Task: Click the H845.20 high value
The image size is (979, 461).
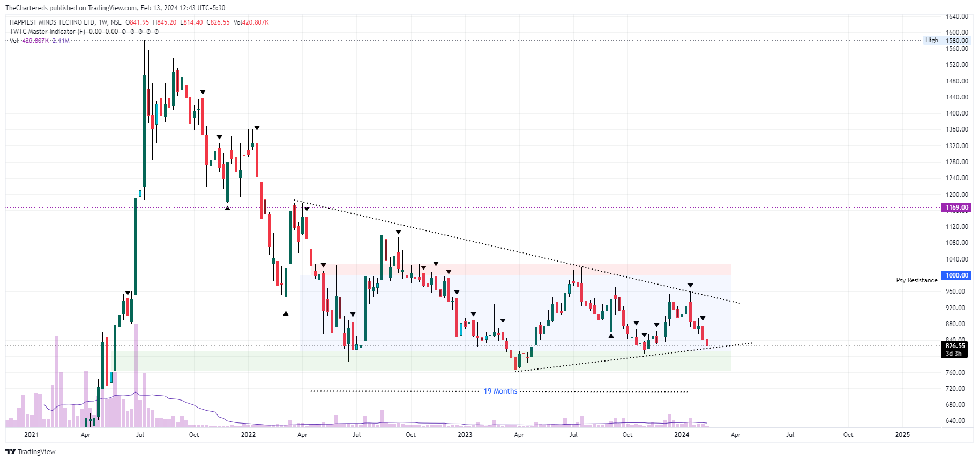Action: (x=165, y=22)
